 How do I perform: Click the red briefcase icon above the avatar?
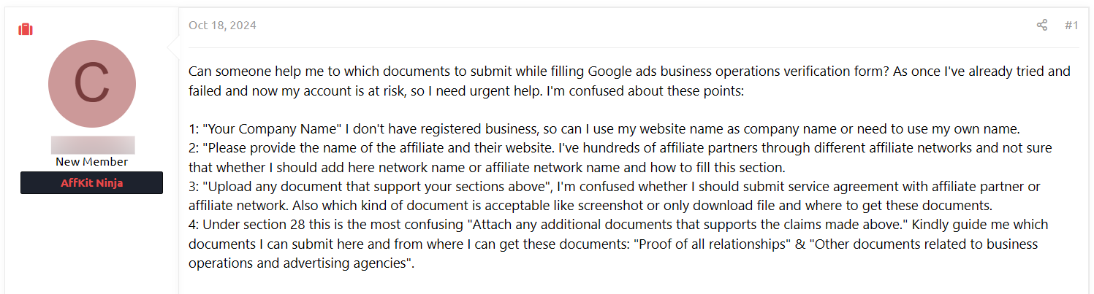[x=26, y=30]
